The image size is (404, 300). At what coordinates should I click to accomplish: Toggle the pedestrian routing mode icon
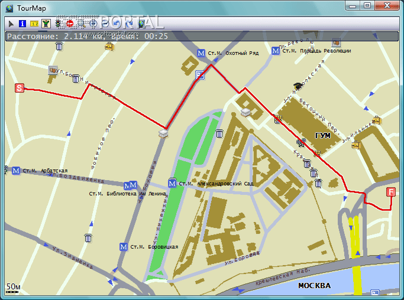[46, 24]
